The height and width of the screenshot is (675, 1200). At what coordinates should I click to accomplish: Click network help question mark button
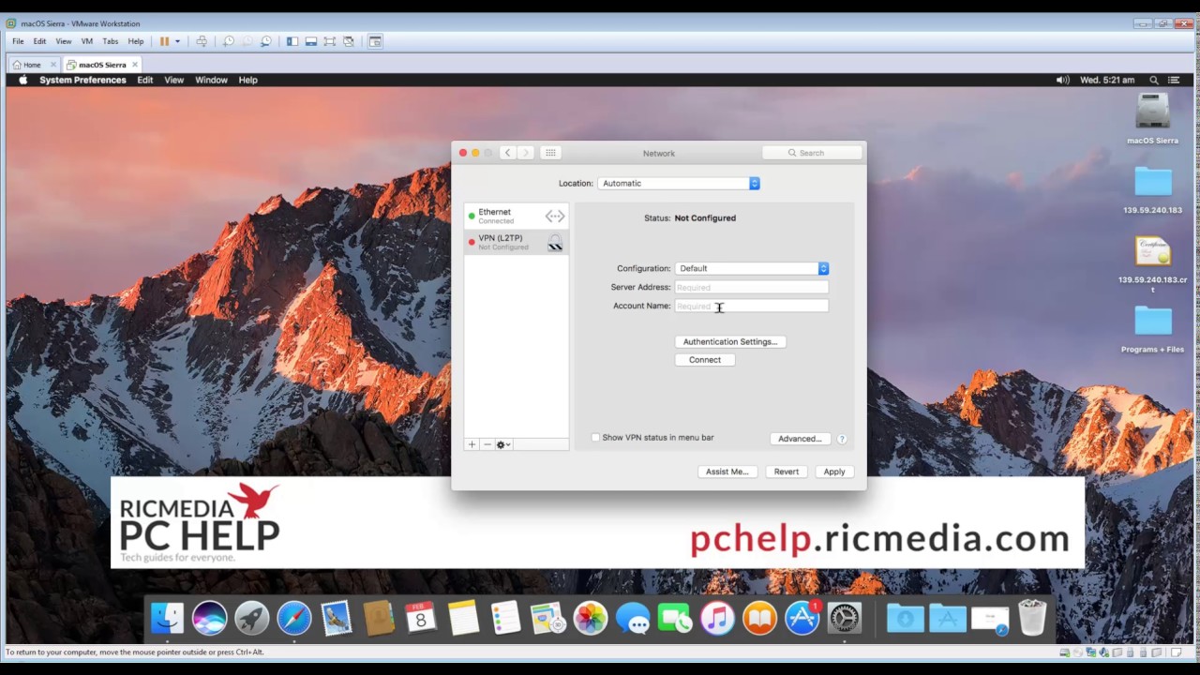pos(842,439)
